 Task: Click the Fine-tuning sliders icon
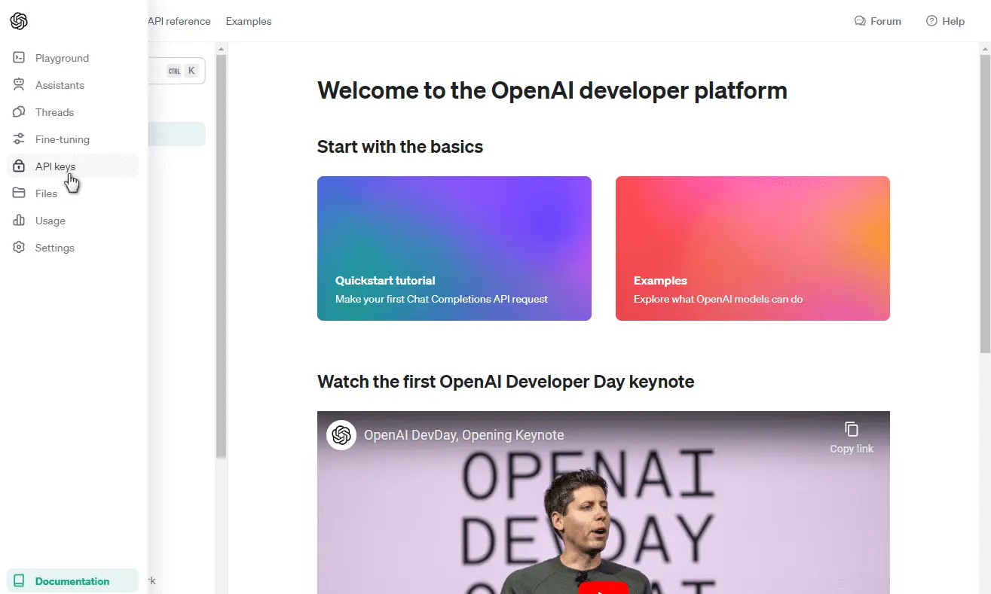[20, 139]
